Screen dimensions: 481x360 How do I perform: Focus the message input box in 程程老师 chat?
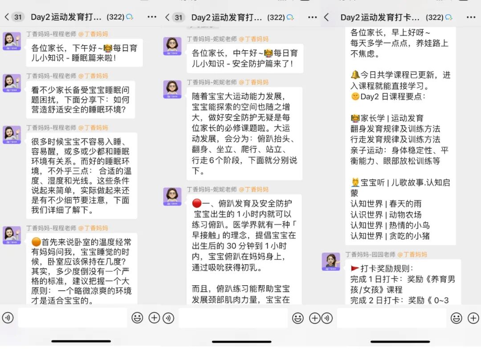73,318
